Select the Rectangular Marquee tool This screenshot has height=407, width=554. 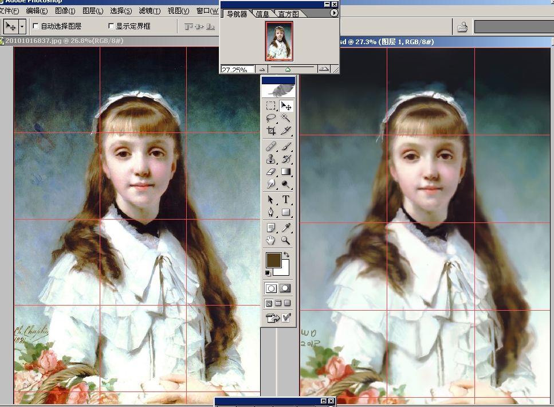(x=271, y=105)
